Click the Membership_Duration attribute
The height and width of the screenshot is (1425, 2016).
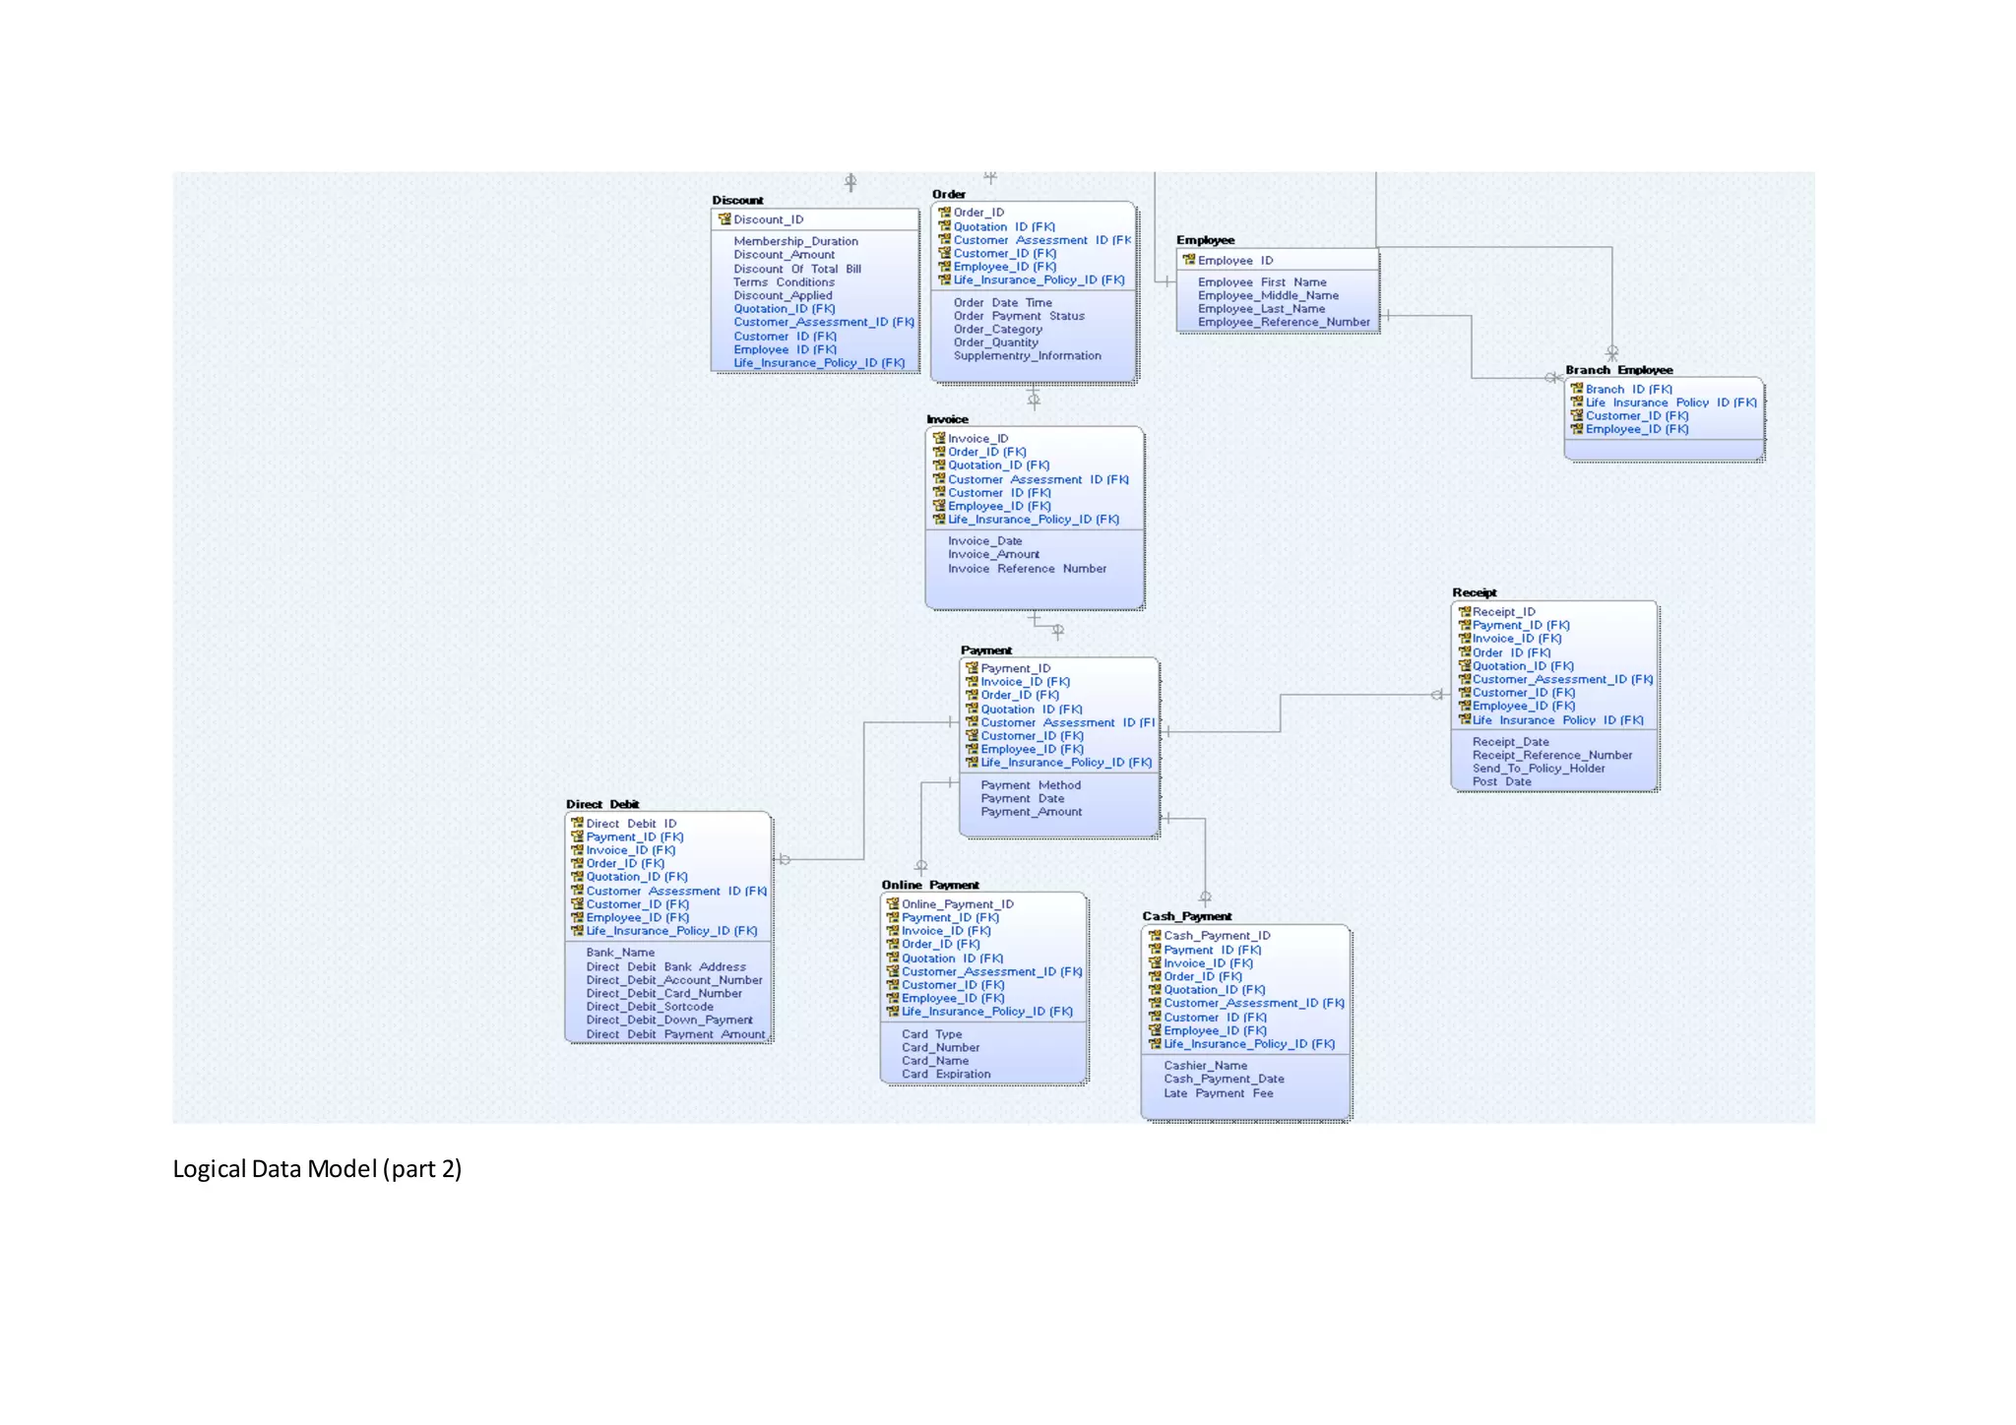(795, 241)
